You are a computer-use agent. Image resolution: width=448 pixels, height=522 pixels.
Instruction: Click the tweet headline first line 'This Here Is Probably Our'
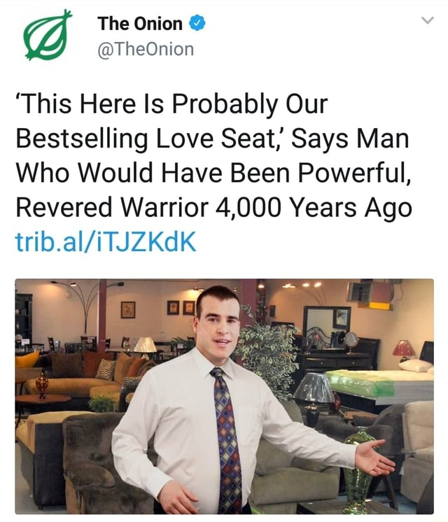(171, 104)
